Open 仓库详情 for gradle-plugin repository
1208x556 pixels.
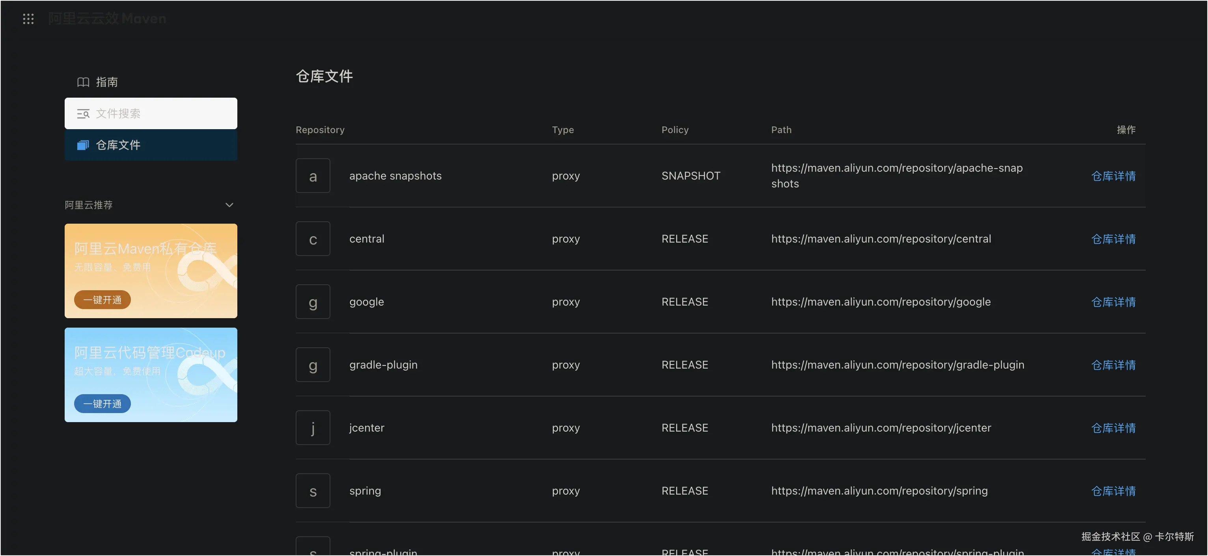click(x=1113, y=365)
